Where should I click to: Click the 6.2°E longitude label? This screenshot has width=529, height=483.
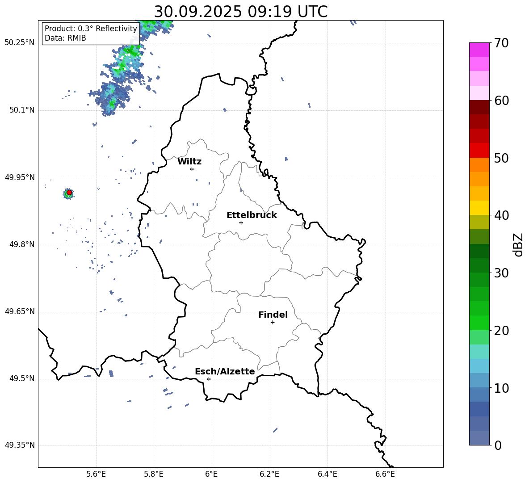[269, 475]
